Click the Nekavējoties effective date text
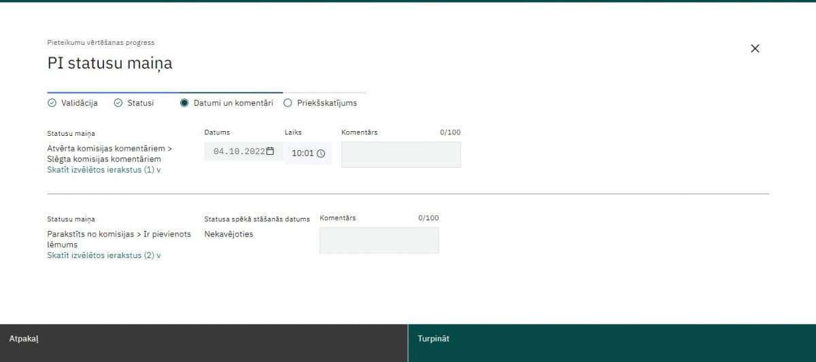Screen dimensions: 816x362 click(228, 234)
